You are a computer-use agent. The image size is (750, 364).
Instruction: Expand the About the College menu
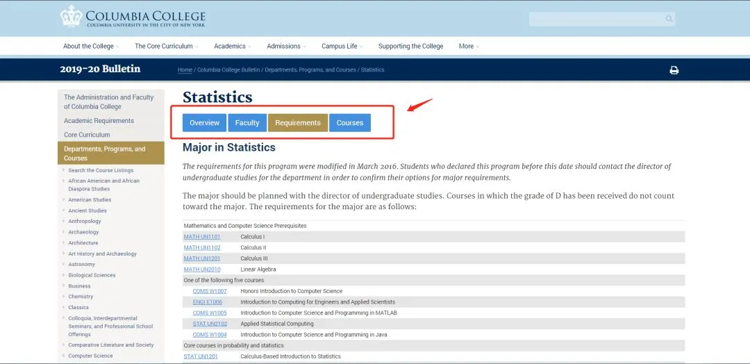90,47
